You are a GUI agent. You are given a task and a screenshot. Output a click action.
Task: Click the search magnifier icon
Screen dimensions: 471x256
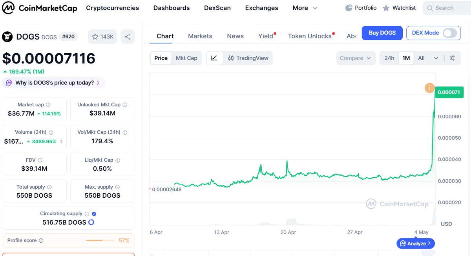tap(430, 8)
